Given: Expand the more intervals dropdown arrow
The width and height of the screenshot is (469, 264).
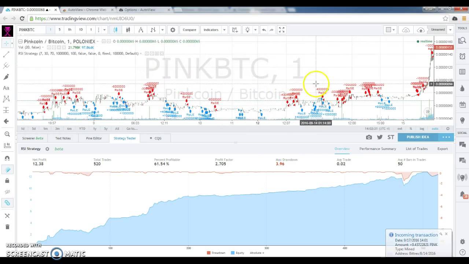Looking at the screenshot, I should point(104,30).
